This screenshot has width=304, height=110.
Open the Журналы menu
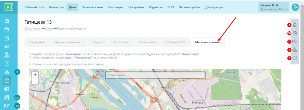tap(156, 7)
